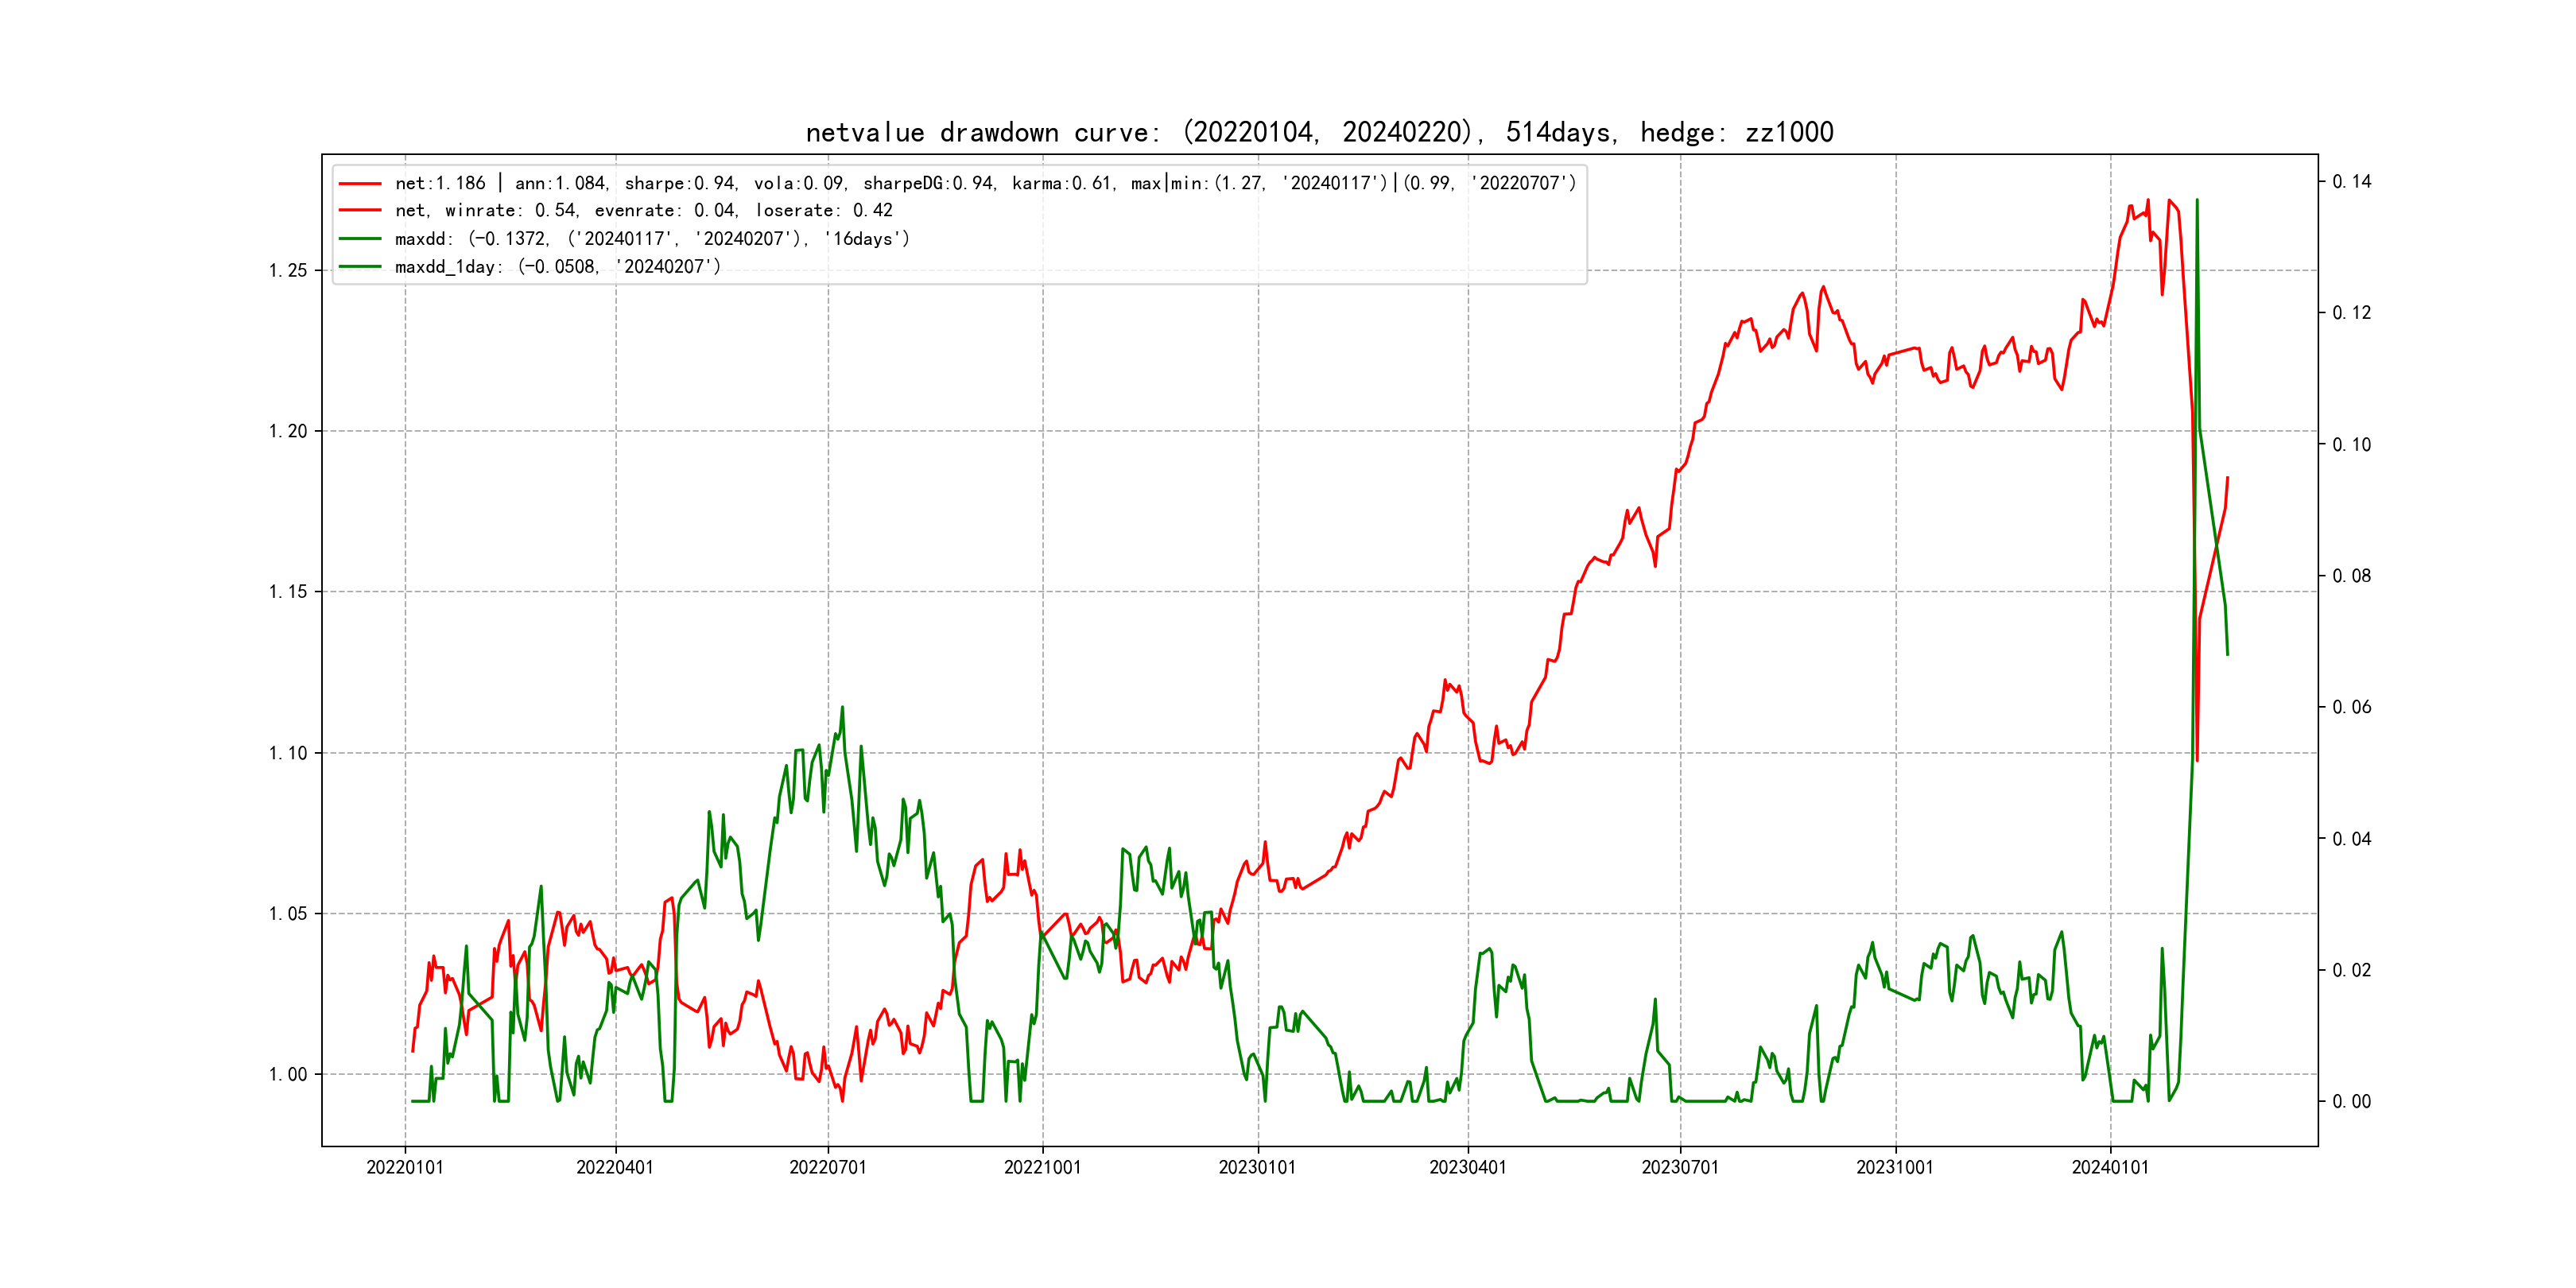Select the maxdd_1day legend text
The image size is (2576, 1288).
coord(557,267)
